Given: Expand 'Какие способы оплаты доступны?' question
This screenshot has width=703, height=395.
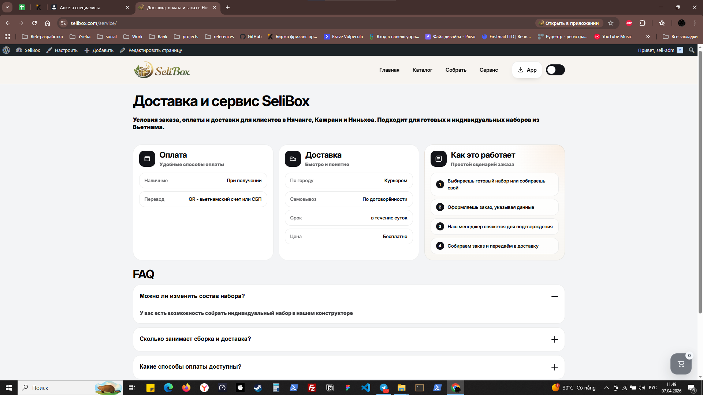Looking at the screenshot, I should pos(554,367).
